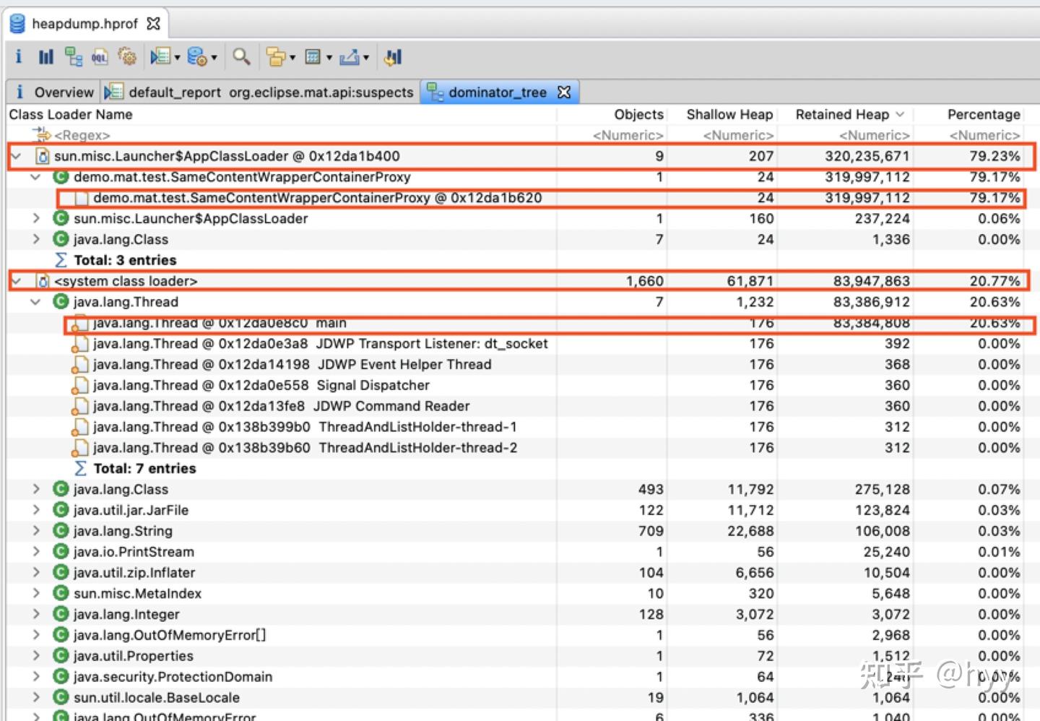This screenshot has width=1040, height=721.
Task: Run the reports icon in toolbar
Action: pos(160,57)
